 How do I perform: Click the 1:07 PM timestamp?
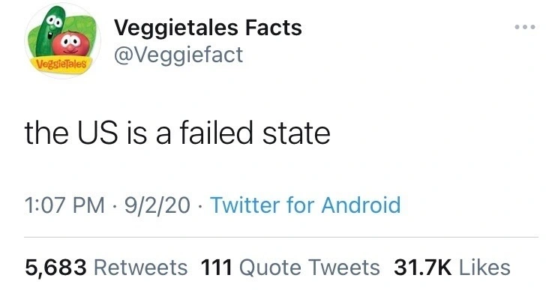coord(64,205)
